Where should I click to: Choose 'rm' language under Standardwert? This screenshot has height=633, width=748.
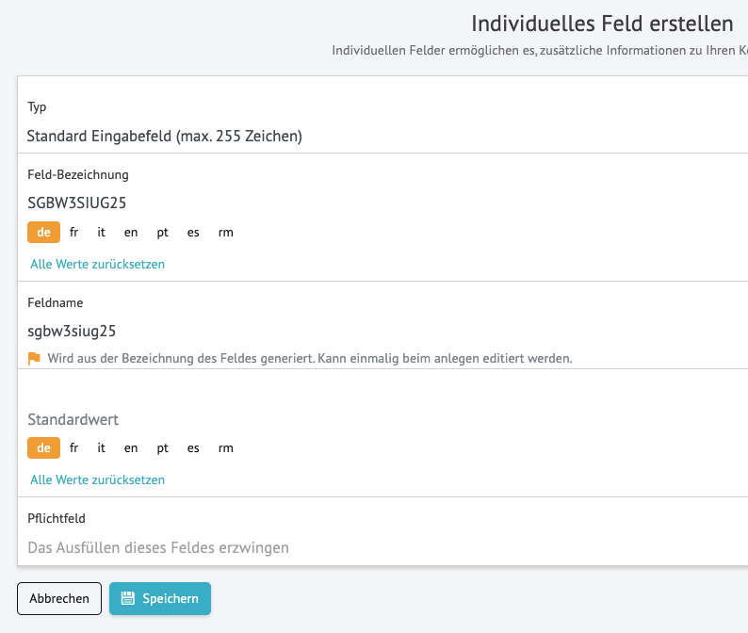point(225,448)
